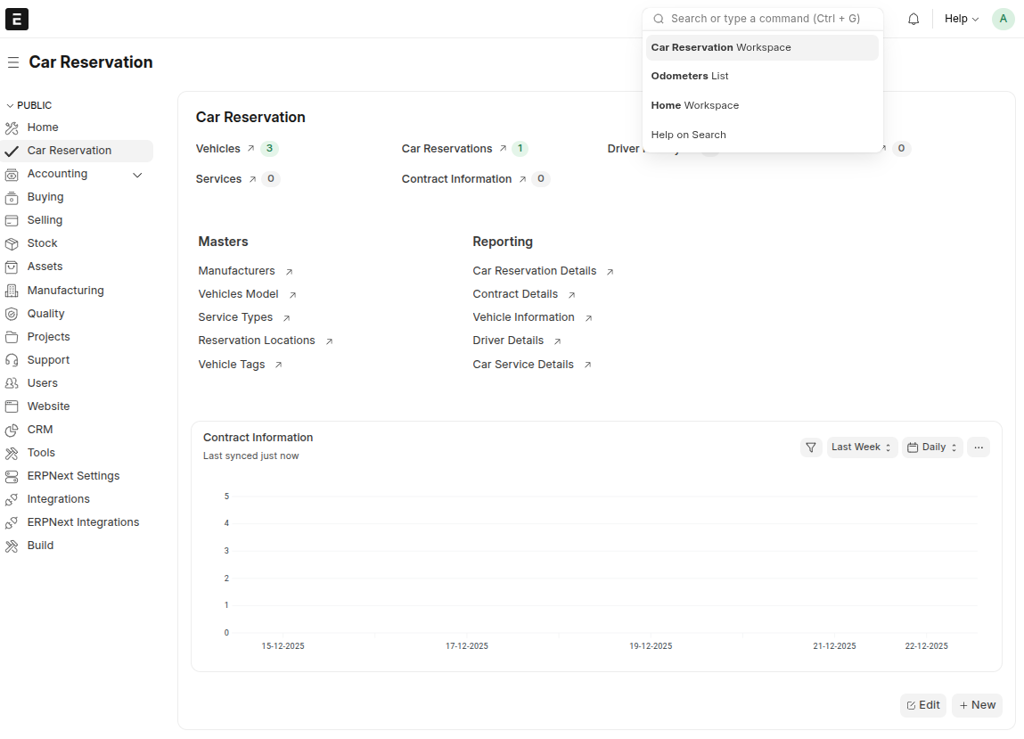Toggle the sidebar hamburger menu
This screenshot has width=1024, height=739.
[13, 62]
